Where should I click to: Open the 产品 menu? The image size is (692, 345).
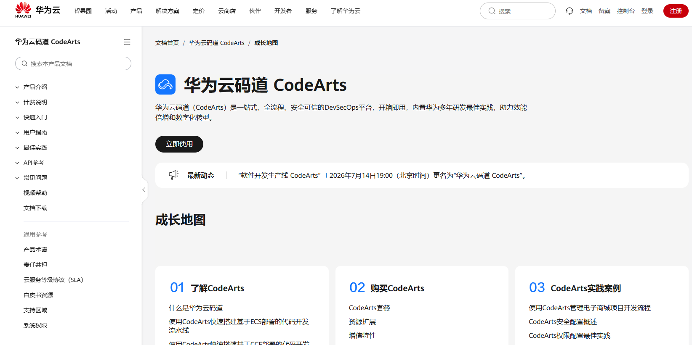pyautogui.click(x=136, y=11)
